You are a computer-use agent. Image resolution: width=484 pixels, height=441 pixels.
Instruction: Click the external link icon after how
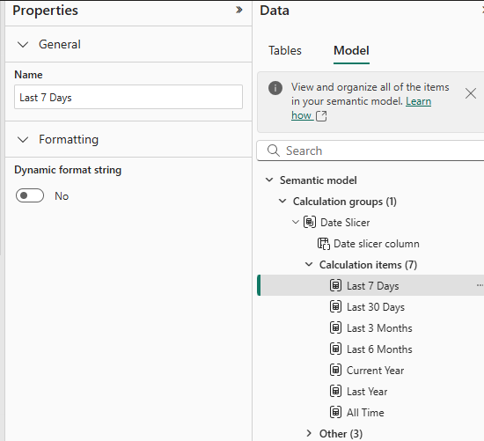coord(321,116)
